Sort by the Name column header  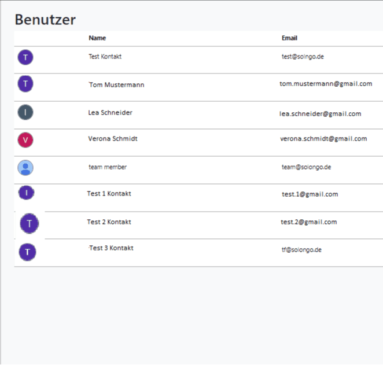[97, 38]
